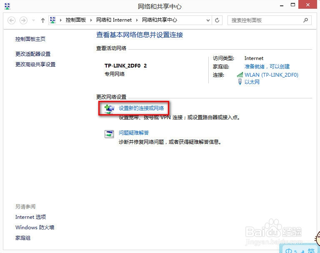Click the search magnifier icon

305,20
